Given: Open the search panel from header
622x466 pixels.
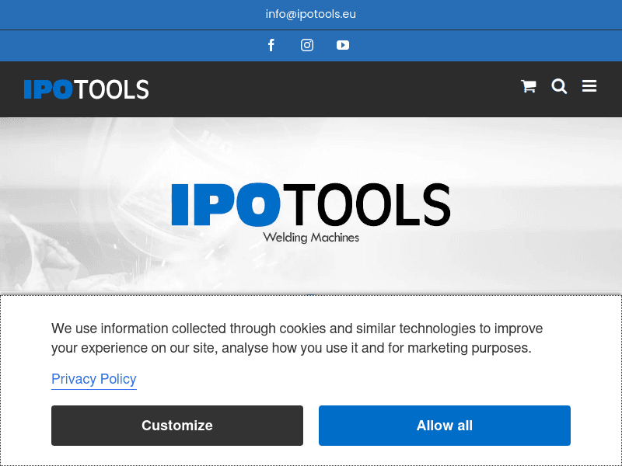Looking at the screenshot, I should click(x=559, y=86).
